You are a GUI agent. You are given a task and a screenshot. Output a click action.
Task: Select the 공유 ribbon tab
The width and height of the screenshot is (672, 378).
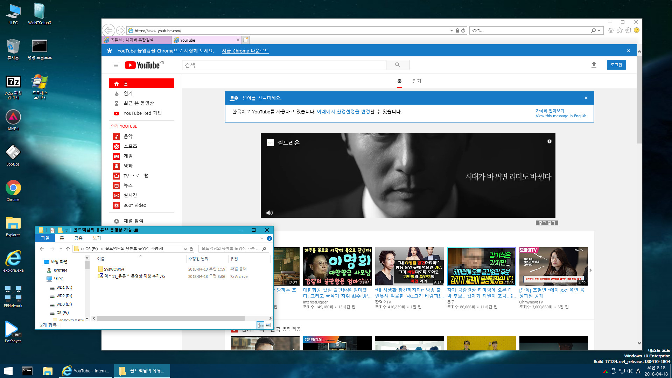click(x=78, y=238)
